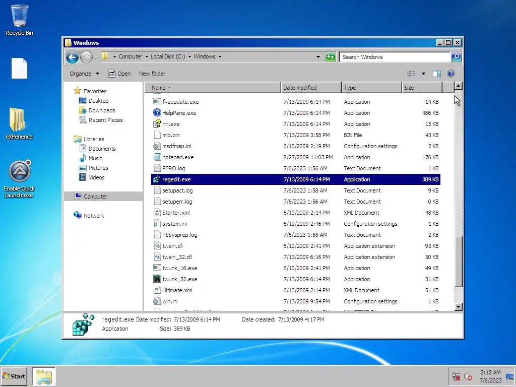The width and height of the screenshot is (516, 387).
Task: Click the taskbar clock
Action: click(490, 376)
